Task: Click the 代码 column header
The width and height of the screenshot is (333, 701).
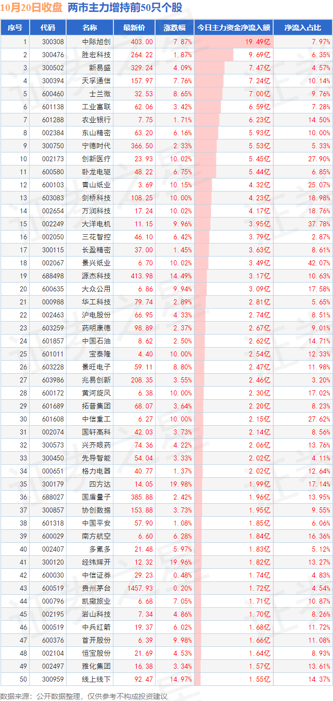Action: pos(47,28)
